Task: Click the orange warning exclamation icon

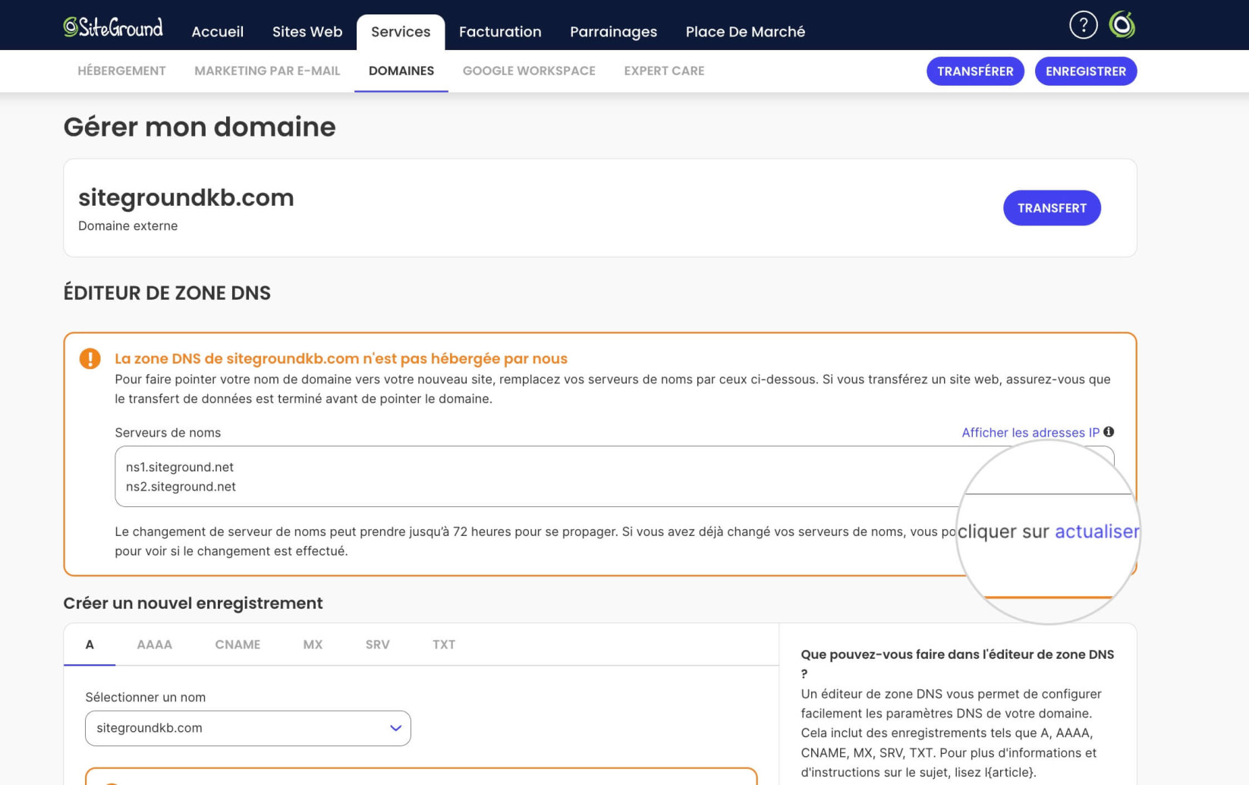Action: click(x=90, y=358)
